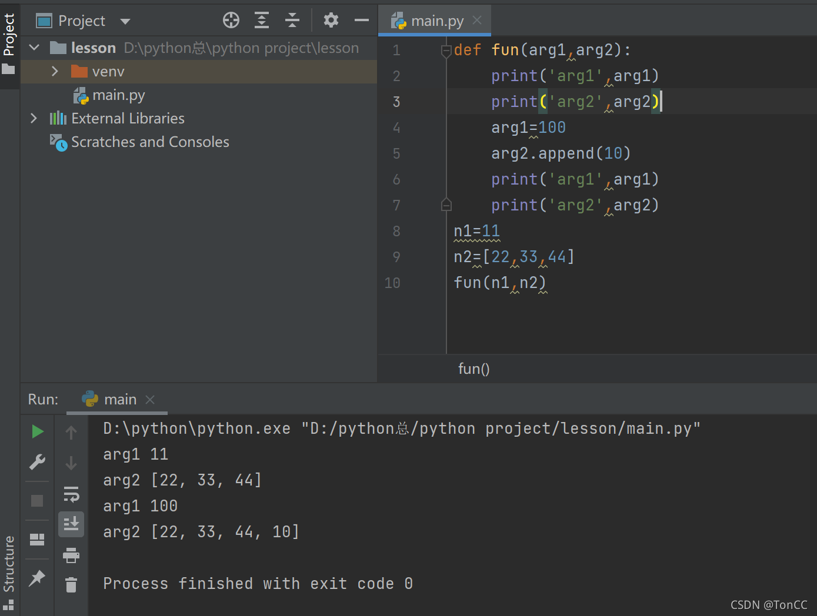This screenshot has height=616, width=817.
Task: Hide the Project tool window with minus icon
Action: [x=362, y=21]
